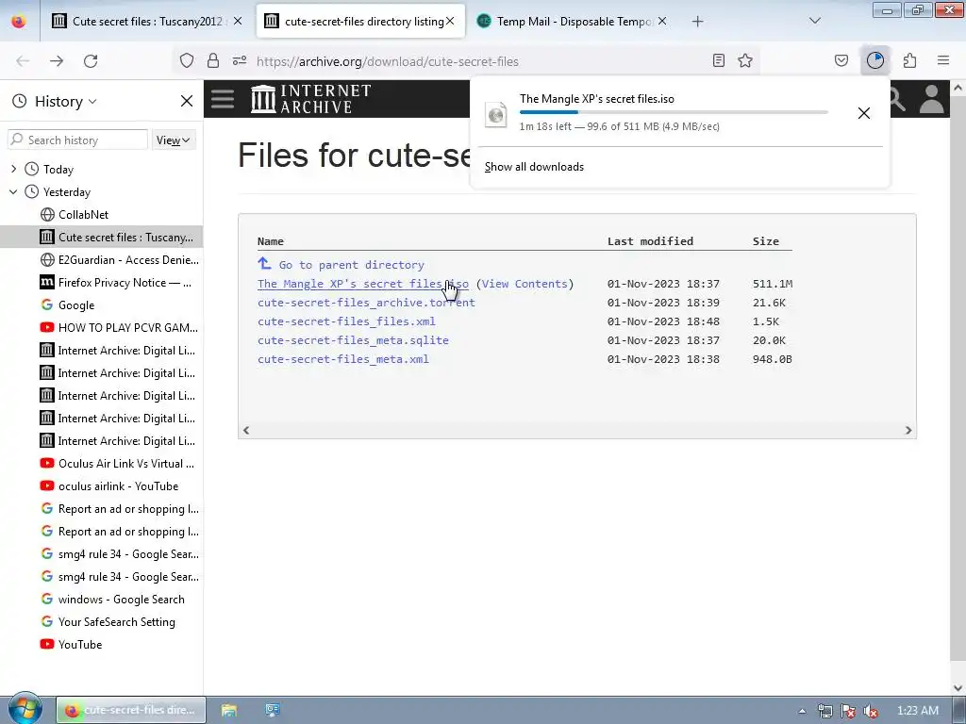
Task: Bookmark this page with star icon
Action: coord(745,61)
